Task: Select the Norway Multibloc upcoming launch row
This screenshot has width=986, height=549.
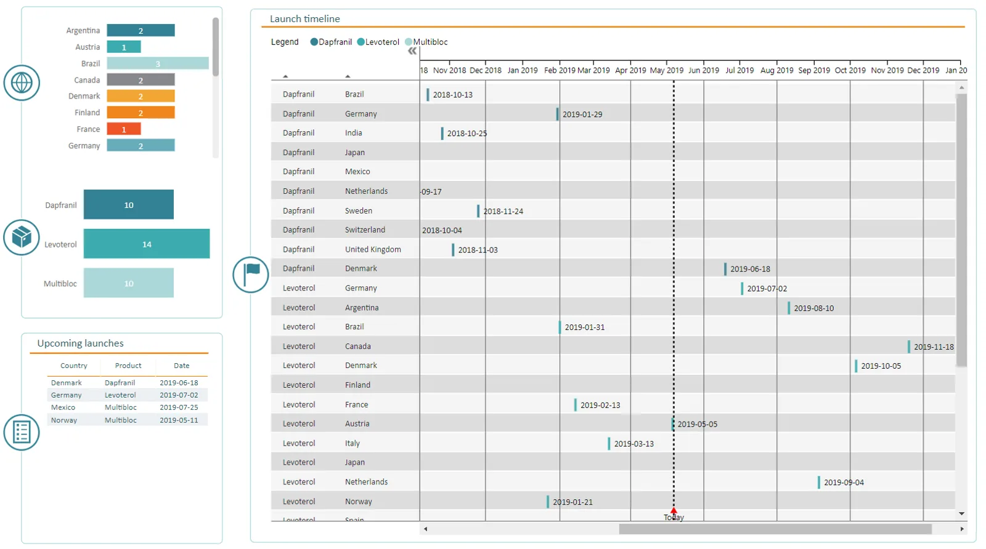Action: [128, 420]
